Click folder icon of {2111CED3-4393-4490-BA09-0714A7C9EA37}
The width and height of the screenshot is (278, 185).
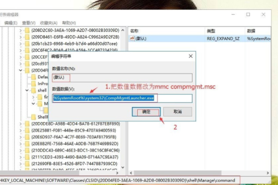tap(27, 157)
